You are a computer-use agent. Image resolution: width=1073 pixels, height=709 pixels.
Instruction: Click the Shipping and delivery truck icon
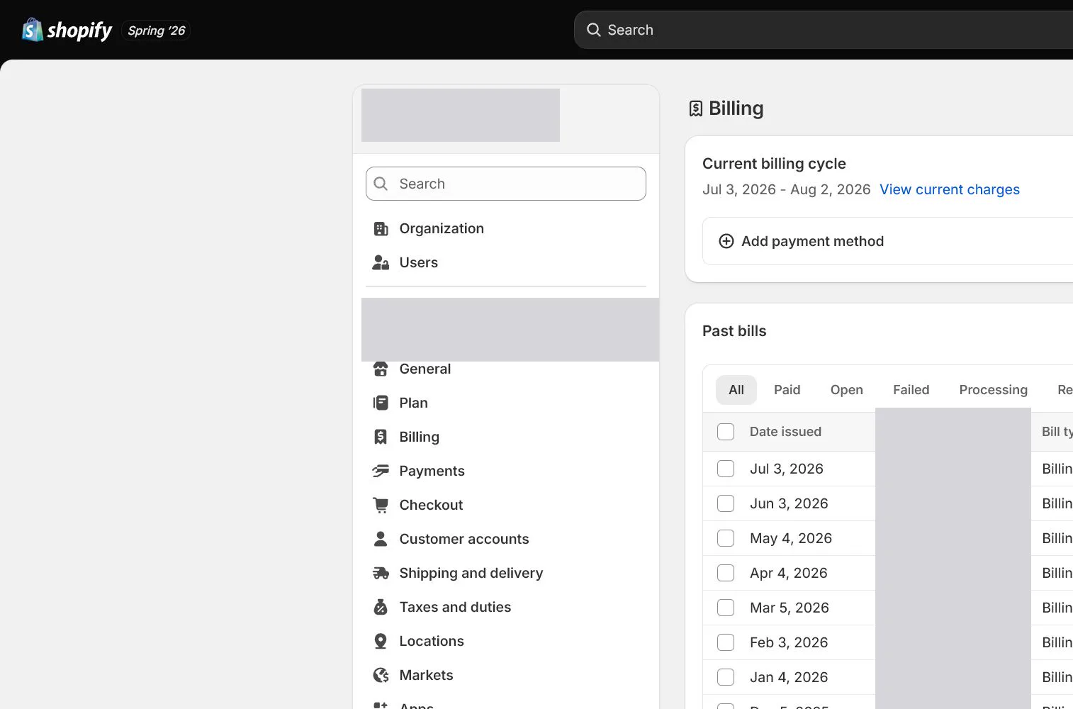pyautogui.click(x=381, y=573)
